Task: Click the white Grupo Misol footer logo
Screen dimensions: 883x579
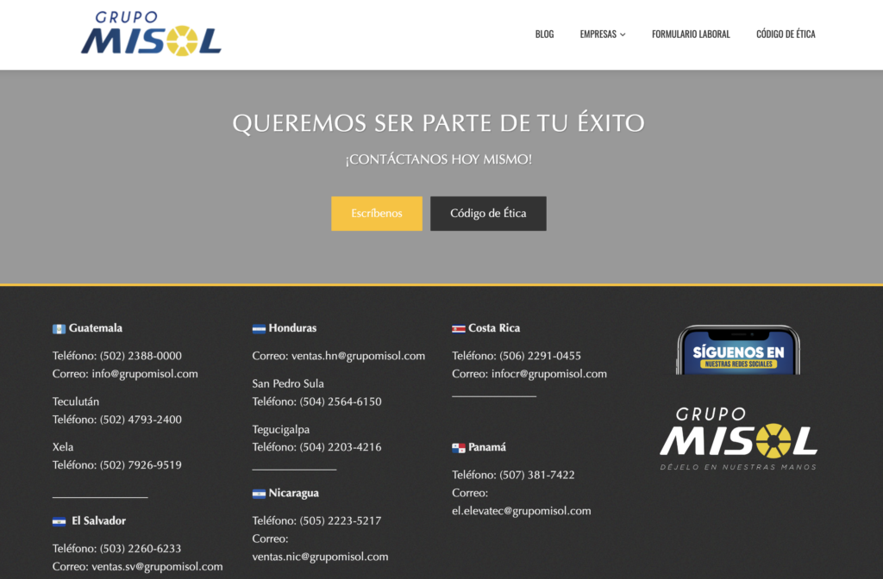Action: pyautogui.click(x=738, y=439)
